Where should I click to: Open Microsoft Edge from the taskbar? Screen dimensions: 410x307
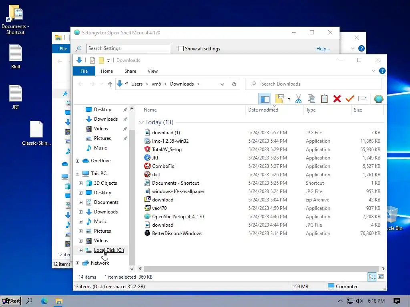tap(44, 301)
